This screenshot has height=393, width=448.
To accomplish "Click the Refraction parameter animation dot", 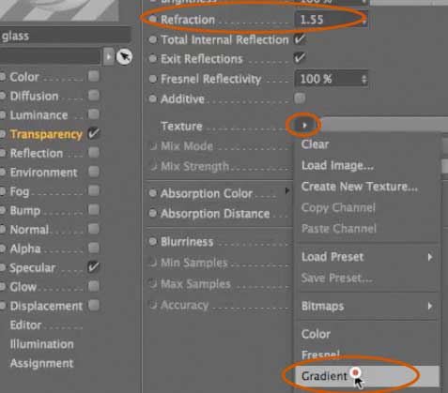I will (153, 20).
